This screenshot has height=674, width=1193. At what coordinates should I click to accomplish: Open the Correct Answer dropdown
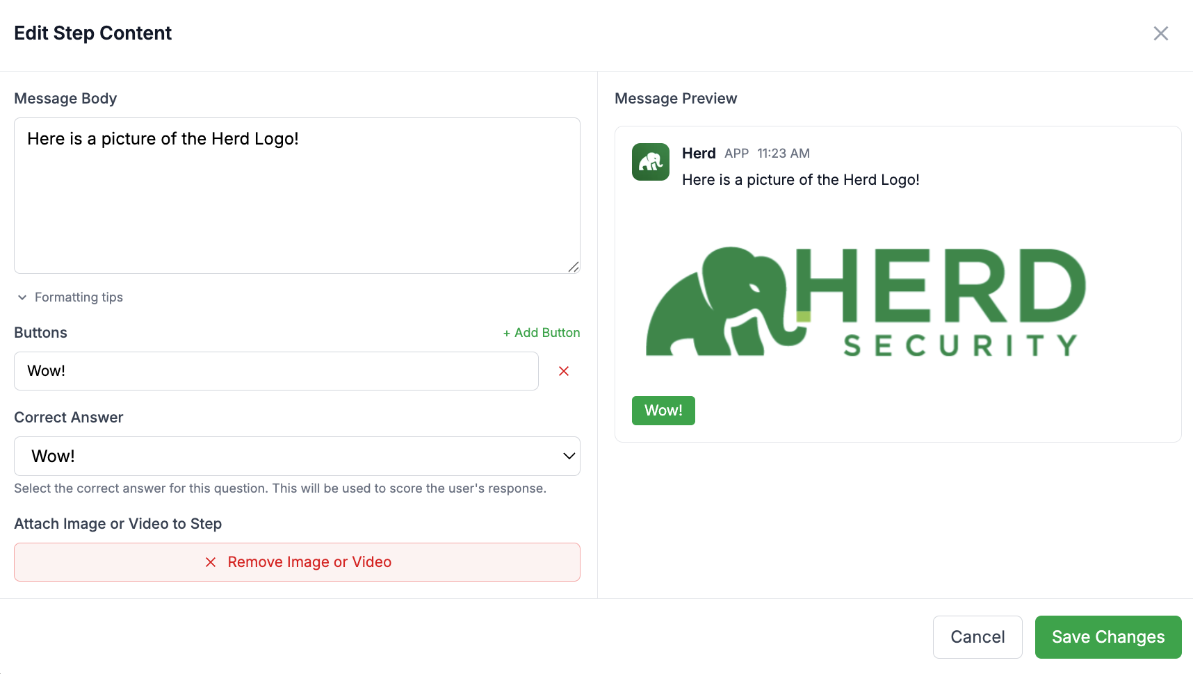click(x=297, y=456)
